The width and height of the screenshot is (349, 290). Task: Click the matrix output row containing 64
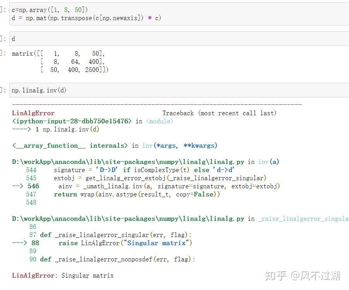pyautogui.click(x=72, y=61)
